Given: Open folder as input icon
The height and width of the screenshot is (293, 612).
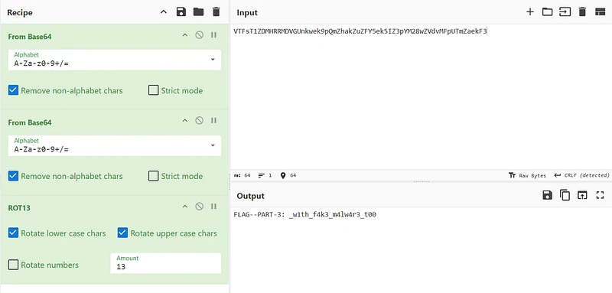Looking at the screenshot, I should tap(547, 12).
